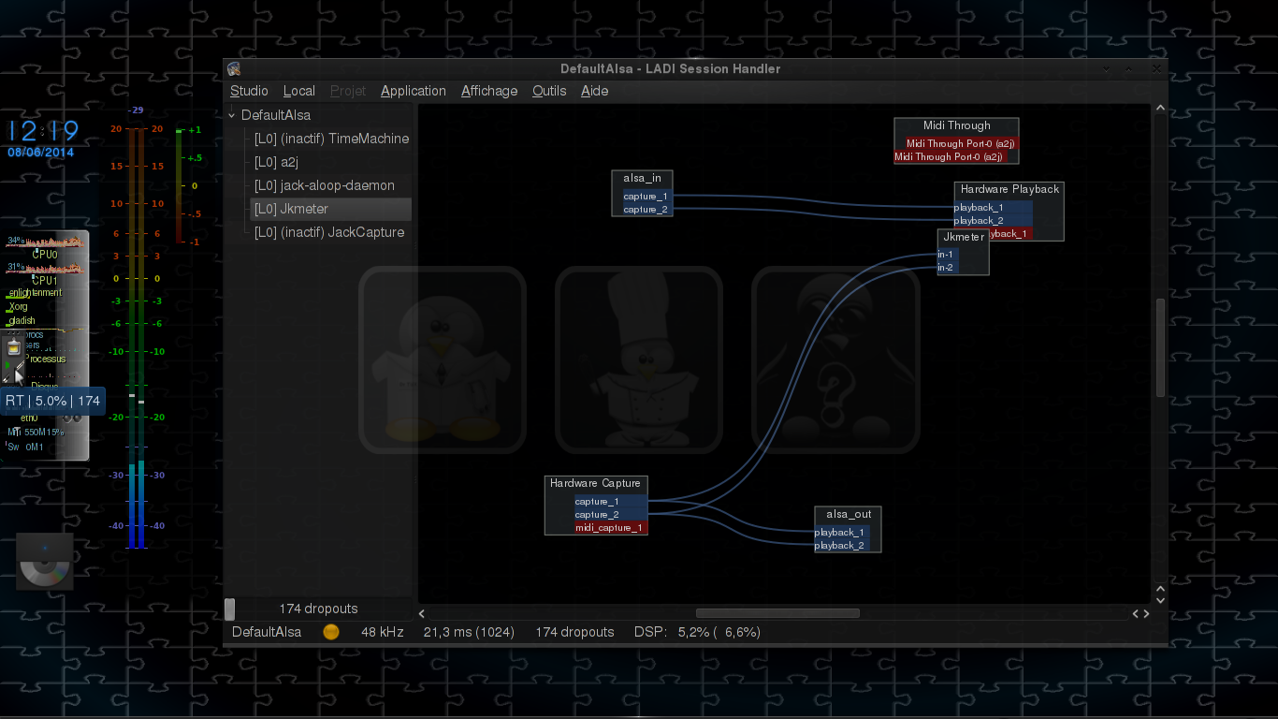Select capture_2 port on Hardware Capture
1278x719 pixels.
(x=611, y=515)
